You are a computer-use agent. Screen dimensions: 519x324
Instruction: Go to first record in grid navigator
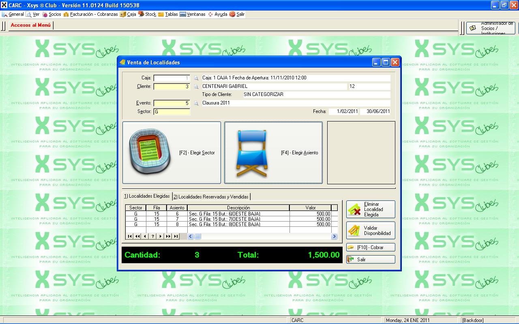130,237
